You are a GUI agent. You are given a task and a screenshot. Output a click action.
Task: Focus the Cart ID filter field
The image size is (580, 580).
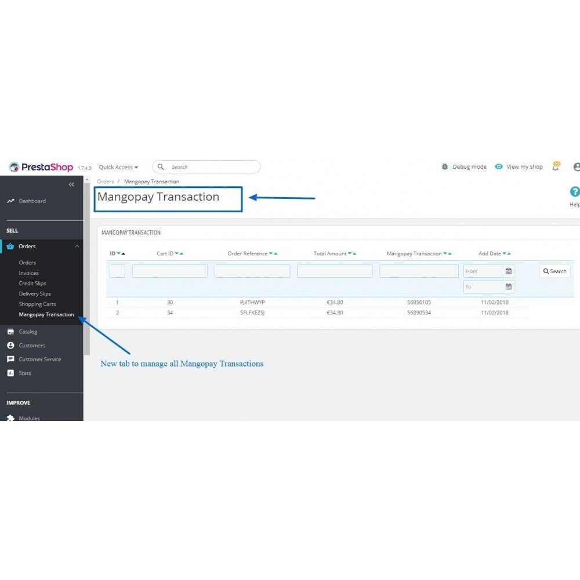[170, 271]
